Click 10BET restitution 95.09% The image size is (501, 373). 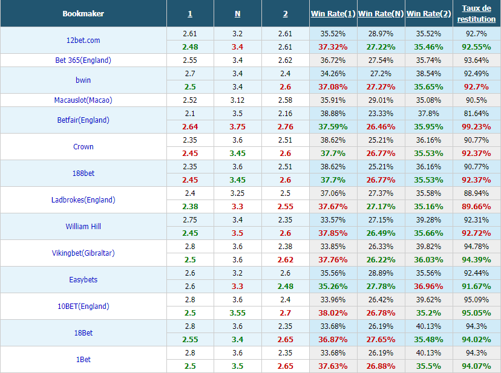[x=476, y=300]
